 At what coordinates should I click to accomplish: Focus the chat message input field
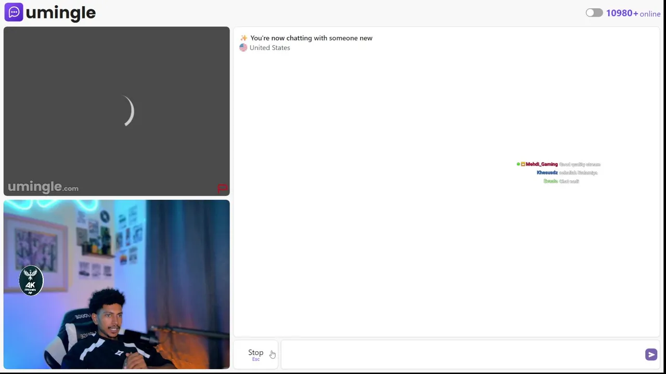click(462, 354)
